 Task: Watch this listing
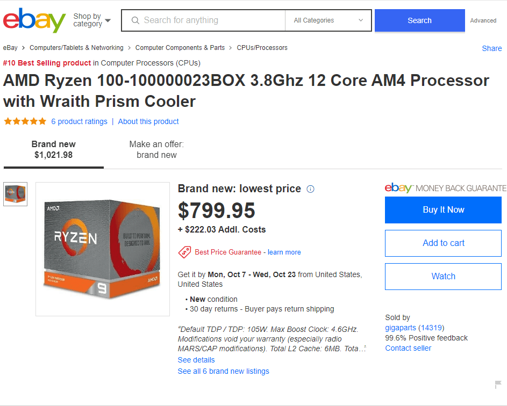pos(443,276)
